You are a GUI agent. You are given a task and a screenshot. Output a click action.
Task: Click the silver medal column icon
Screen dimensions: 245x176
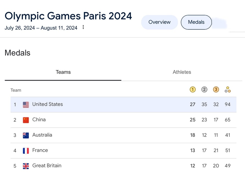[204, 90]
